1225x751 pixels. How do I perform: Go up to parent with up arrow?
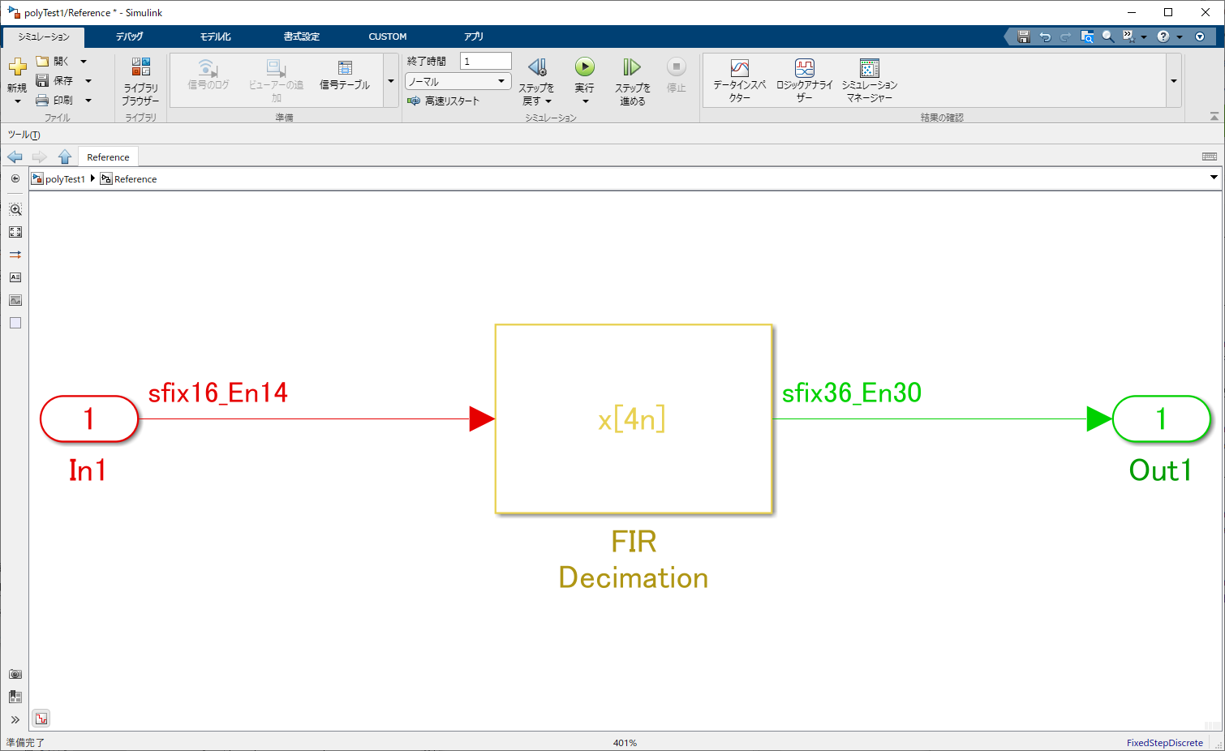pyautogui.click(x=65, y=157)
